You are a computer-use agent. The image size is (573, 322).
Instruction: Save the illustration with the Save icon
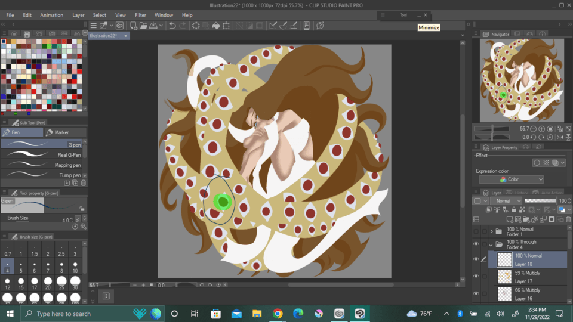coord(153,26)
